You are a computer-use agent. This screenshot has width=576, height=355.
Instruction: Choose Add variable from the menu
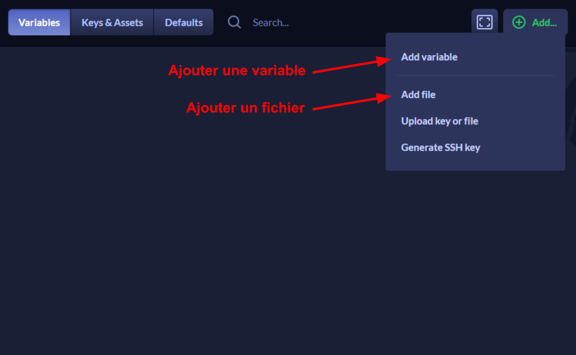429,57
